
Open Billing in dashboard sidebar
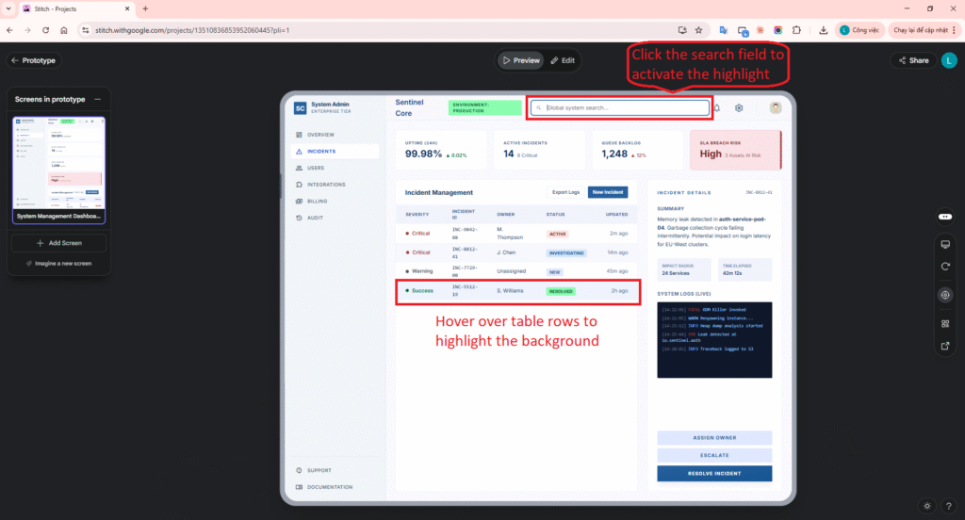coord(317,201)
